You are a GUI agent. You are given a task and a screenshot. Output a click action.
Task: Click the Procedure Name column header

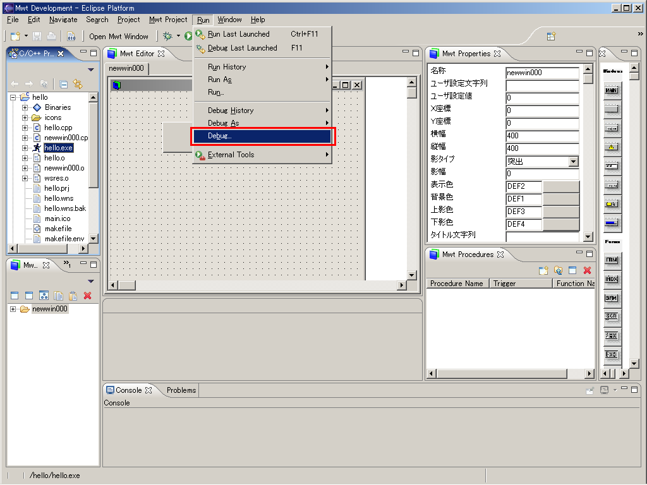click(457, 284)
